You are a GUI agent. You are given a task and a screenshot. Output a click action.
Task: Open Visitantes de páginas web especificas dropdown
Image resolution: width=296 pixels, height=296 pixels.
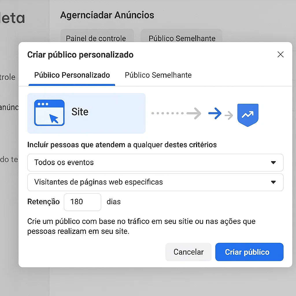(155, 182)
